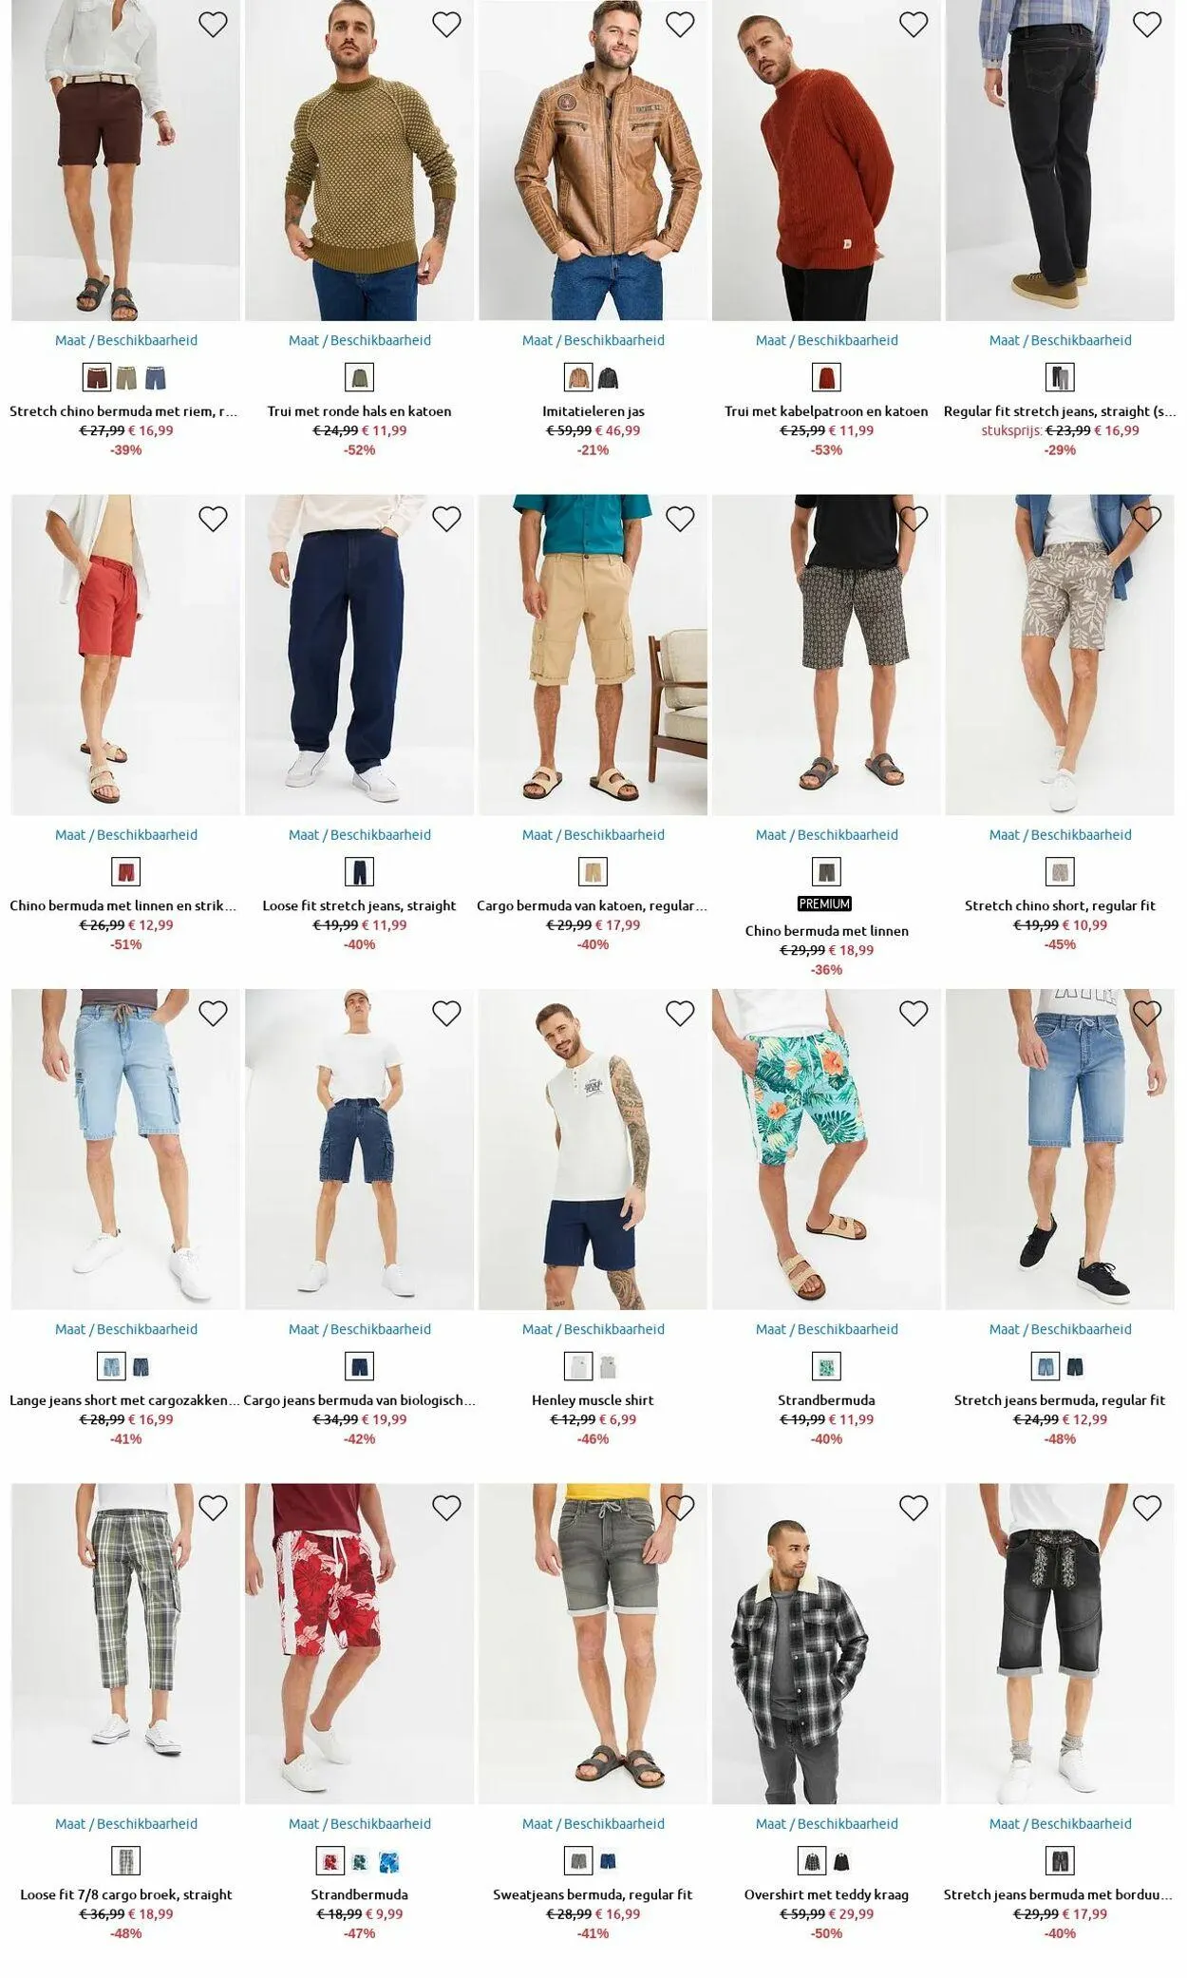Pick dark blue Lange jeans short variant
The width and height of the screenshot is (1187, 1978).
[141, 1367]
